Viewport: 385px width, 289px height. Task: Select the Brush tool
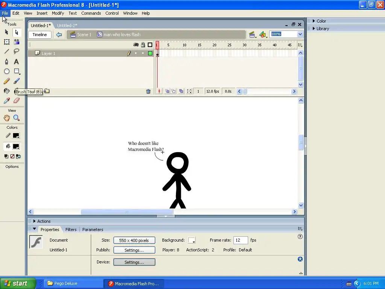coord(17,81)
